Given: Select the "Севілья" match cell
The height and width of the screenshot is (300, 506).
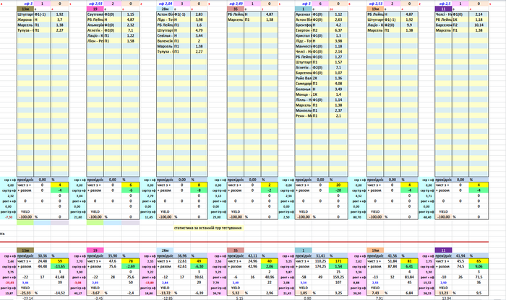Looking at the screenshot, I should pyautogui.click(x=166, y=36).
